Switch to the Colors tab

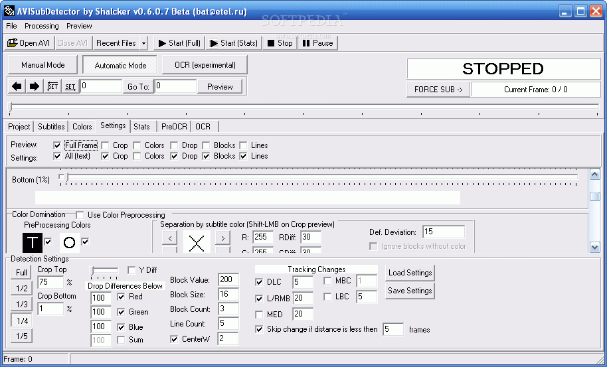(82, 127)
